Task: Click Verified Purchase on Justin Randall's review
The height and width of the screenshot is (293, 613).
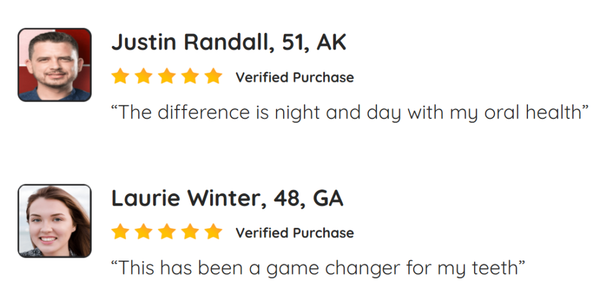Action: click(295, 77)
